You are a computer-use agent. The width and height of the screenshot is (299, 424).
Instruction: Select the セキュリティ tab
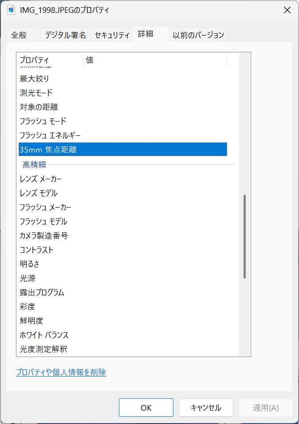click(112, 35)
